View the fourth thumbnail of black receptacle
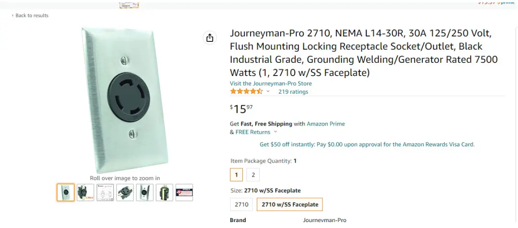This screenshot has height=228, width=518. pyautogui.click(x=125, y=193)
